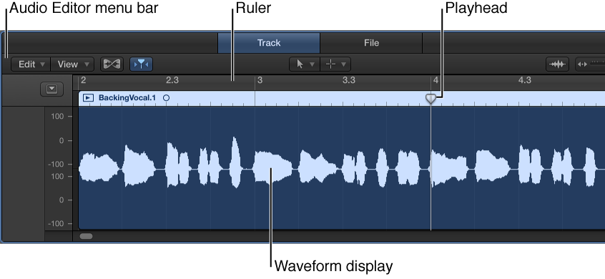Image resolution: width=605 pixels, height=279 pixels.
Task: Select the BackingVocal.1 region name
Action: coord(127,98)
